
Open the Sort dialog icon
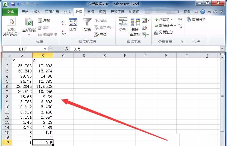click(x=73, y=22)
